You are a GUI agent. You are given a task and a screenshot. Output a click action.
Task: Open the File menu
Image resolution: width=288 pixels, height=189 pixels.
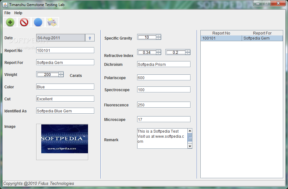(7, 13)
